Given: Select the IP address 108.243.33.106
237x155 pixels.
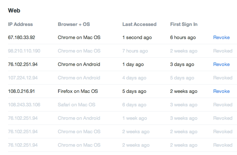Looking at the screenshot, I should [24, 105].
